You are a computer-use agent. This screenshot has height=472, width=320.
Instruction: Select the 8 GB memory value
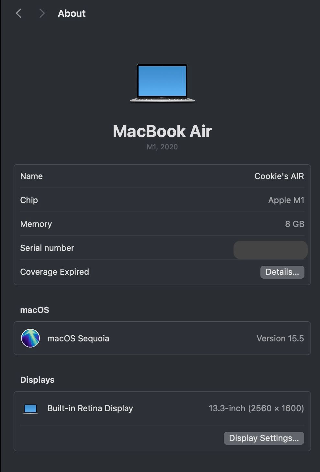coord(295,224)
